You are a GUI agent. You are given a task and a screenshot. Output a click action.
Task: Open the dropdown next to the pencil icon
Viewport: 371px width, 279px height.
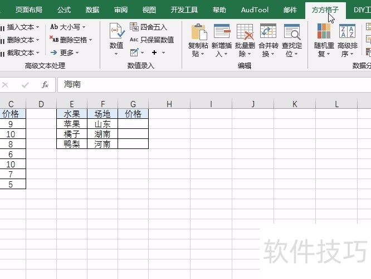point(142,52)
